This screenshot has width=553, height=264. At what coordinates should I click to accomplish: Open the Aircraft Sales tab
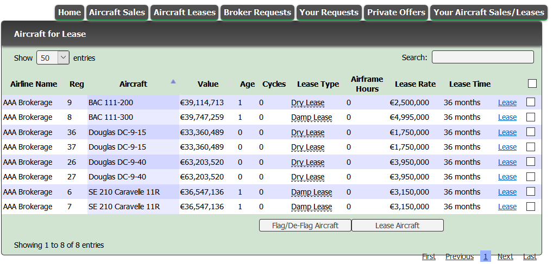pos(117,12)
